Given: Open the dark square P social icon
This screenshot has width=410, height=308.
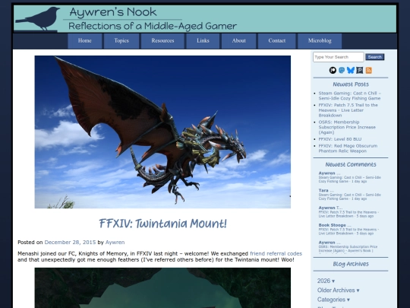Looking at the screenshot, I should click(x=360, y=70).
